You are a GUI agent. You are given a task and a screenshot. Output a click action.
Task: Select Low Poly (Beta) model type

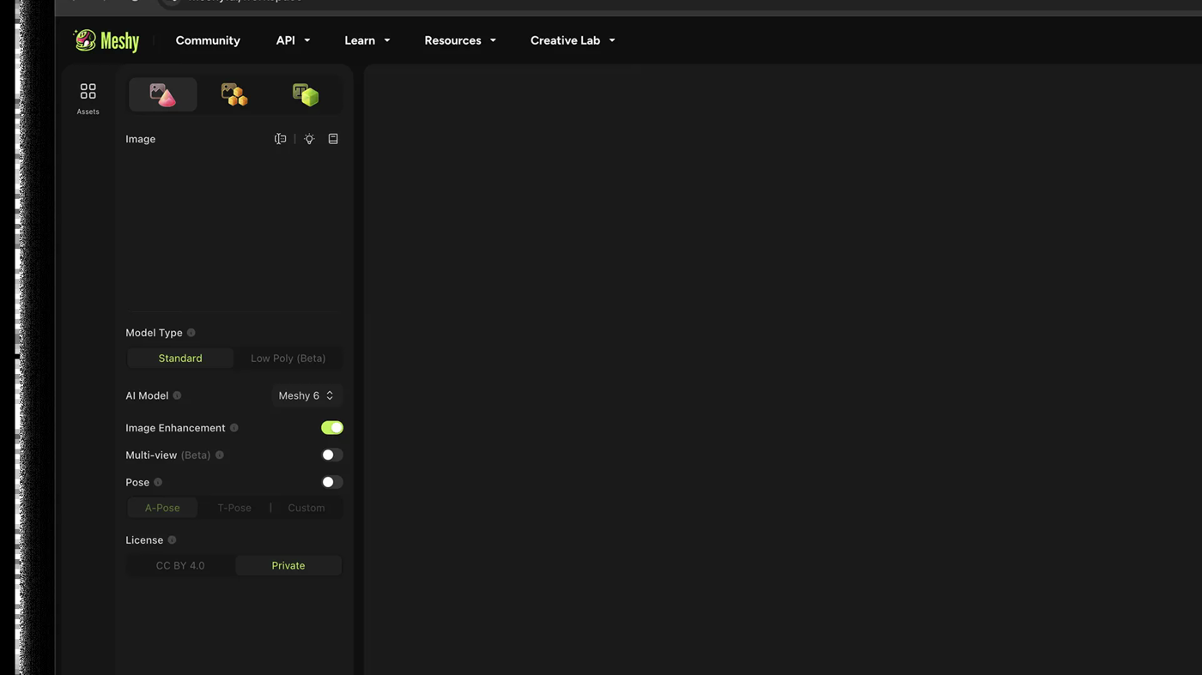pos(288,359)
